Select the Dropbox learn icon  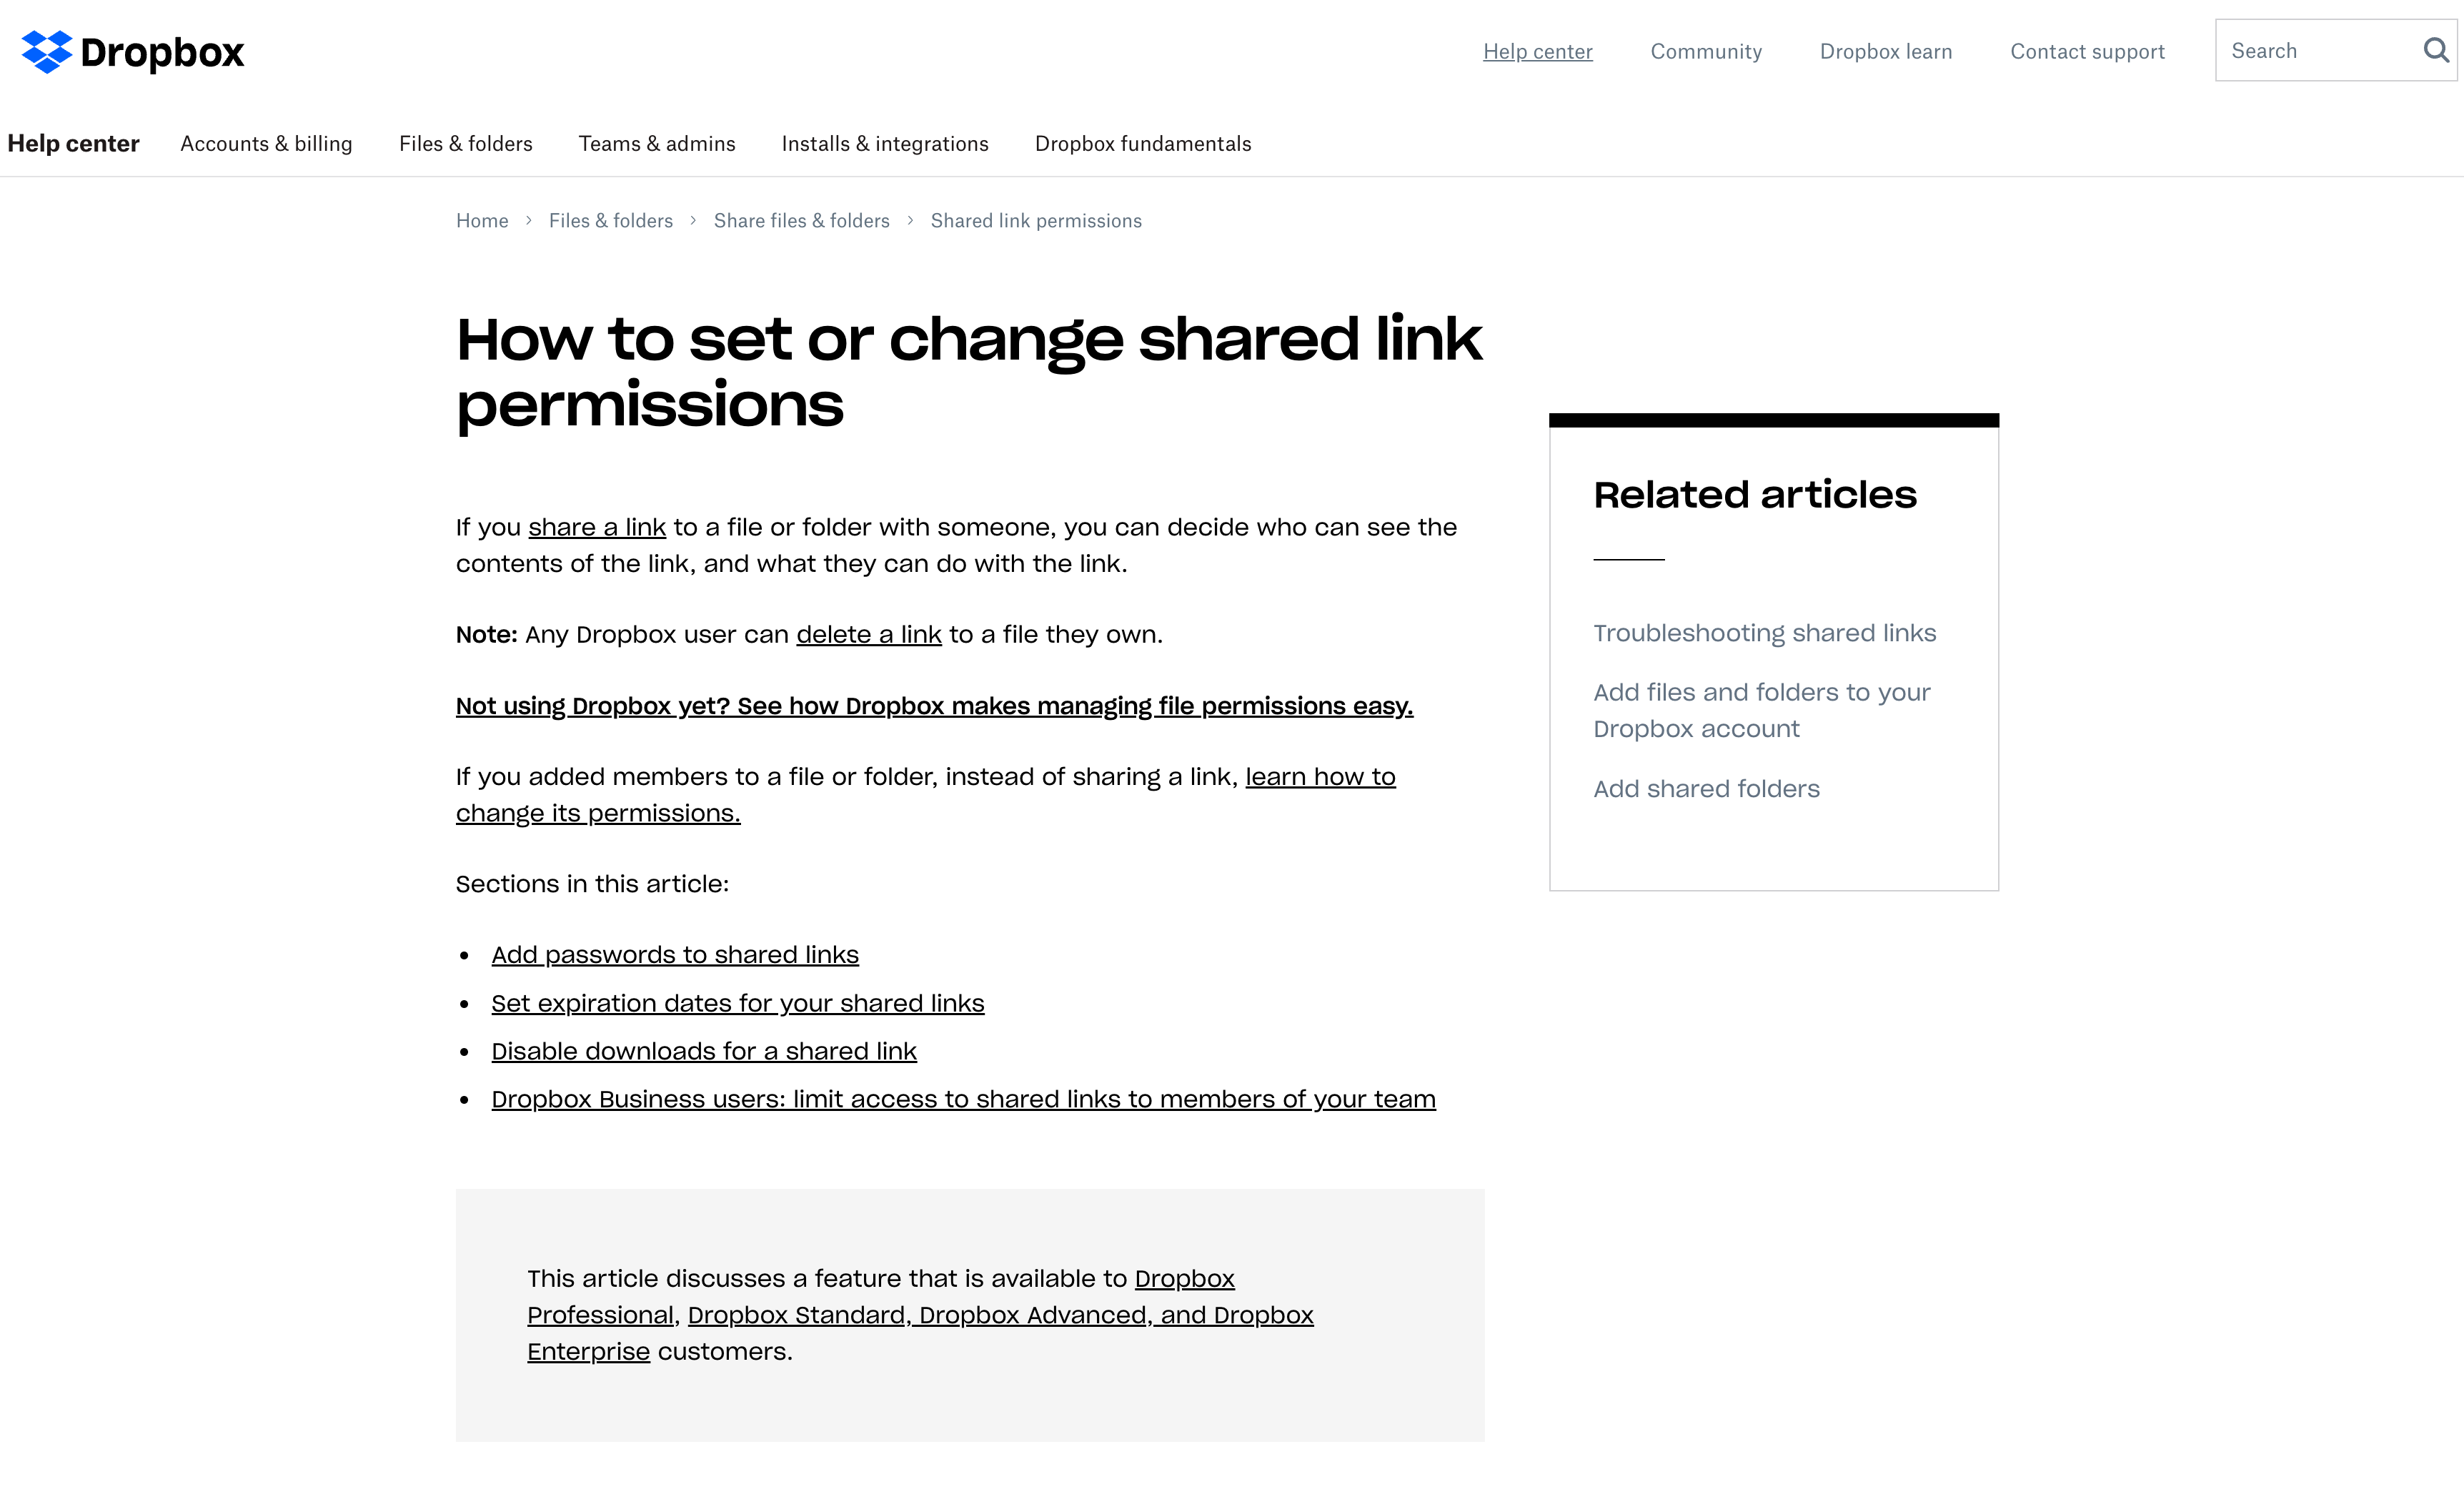coord(1885,51)
